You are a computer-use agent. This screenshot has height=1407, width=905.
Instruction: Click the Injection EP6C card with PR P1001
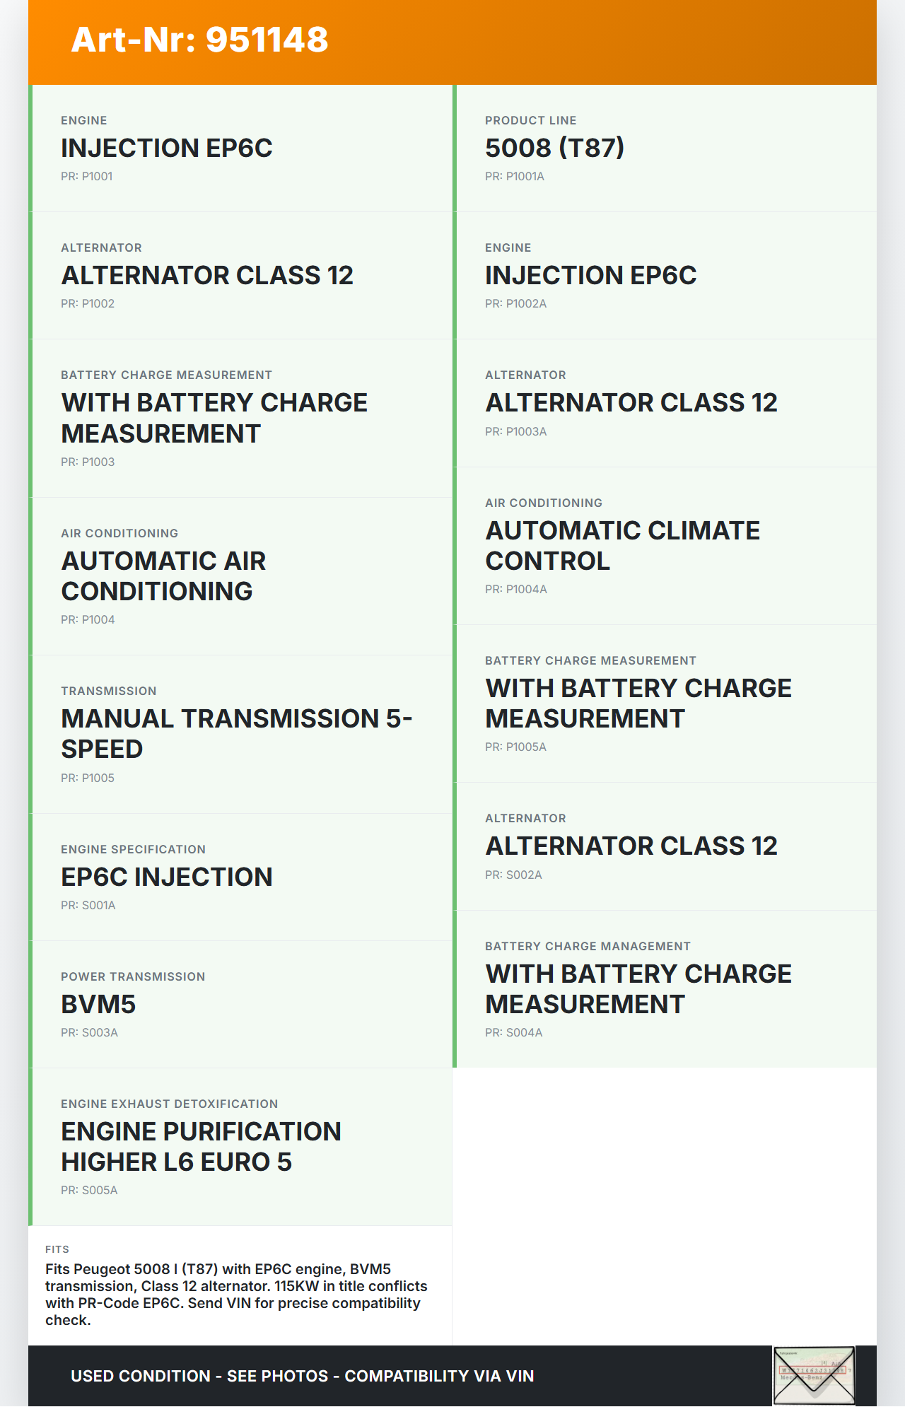tap(240, 148)
